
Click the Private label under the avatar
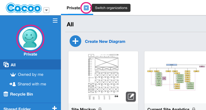pos(30,54)
